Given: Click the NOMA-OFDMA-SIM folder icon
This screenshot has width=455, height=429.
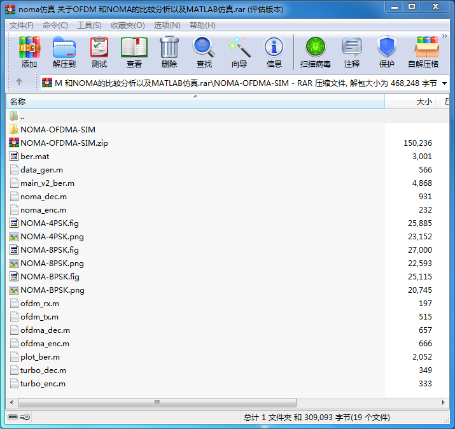Looking at the screenshot, I should [13, 129].
